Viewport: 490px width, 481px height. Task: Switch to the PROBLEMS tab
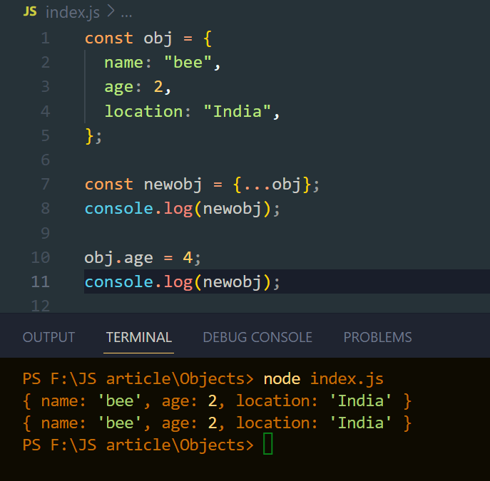(x=377, y=337)
